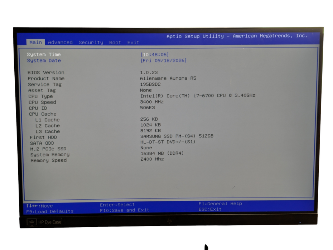Click the SATA ODD label
This screenshot has height=250, width=333.
click(42, 143)
